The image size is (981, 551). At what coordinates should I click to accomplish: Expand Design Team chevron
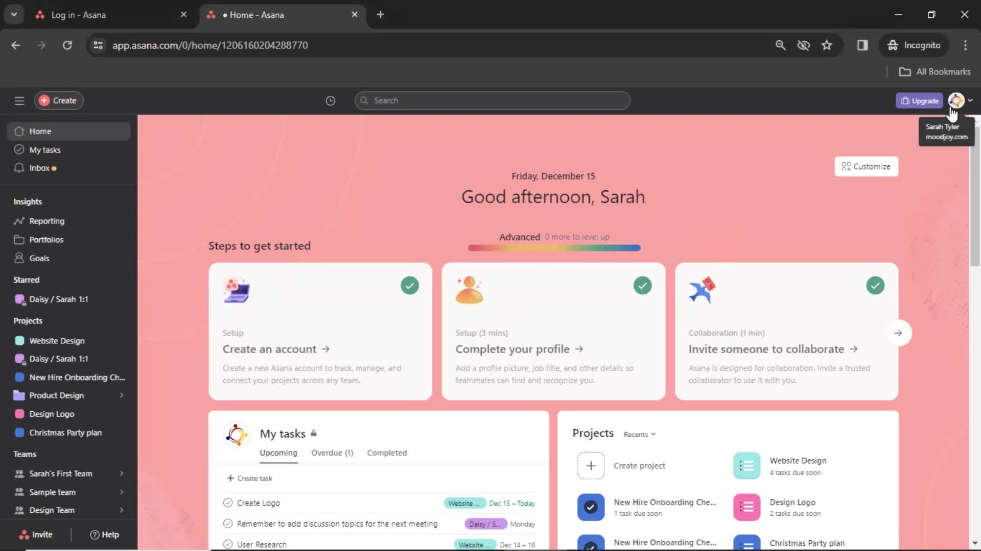[x=122, y=510]
